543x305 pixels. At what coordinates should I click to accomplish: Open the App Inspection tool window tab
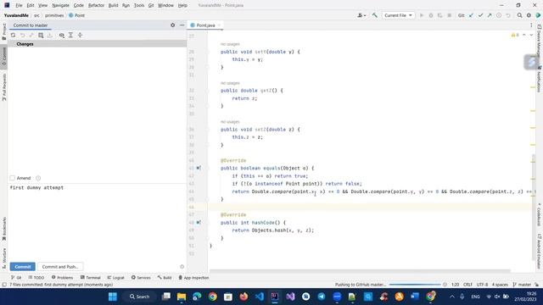point(193,278)
